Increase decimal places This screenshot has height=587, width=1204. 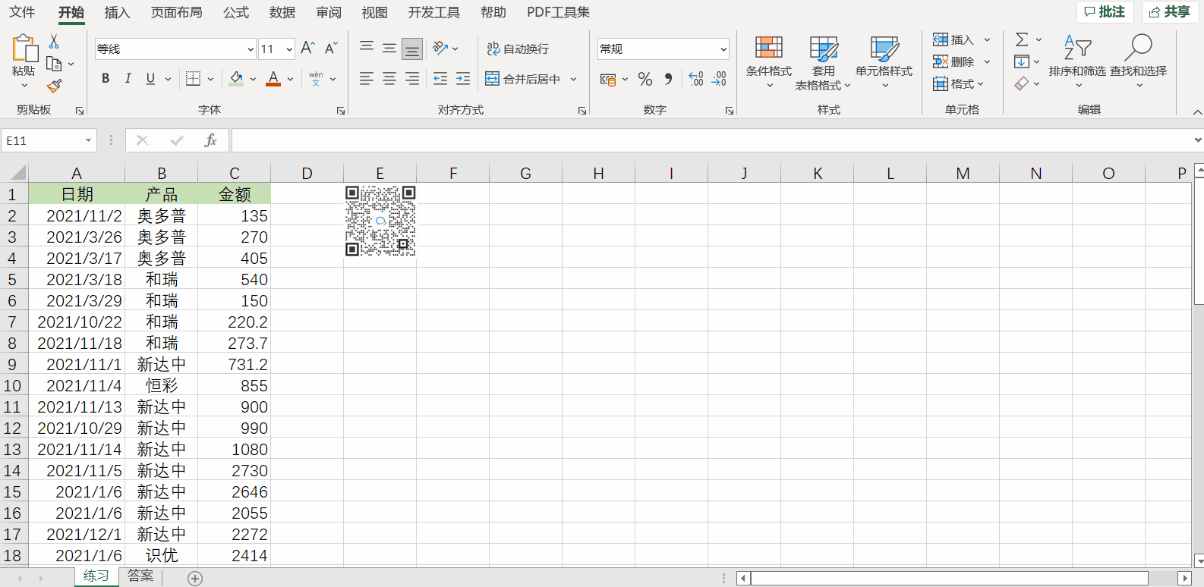[x=696, y=79]
